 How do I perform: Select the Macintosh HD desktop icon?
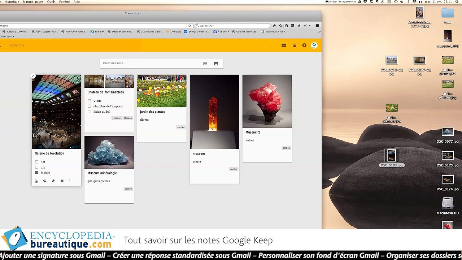point(448,206)
